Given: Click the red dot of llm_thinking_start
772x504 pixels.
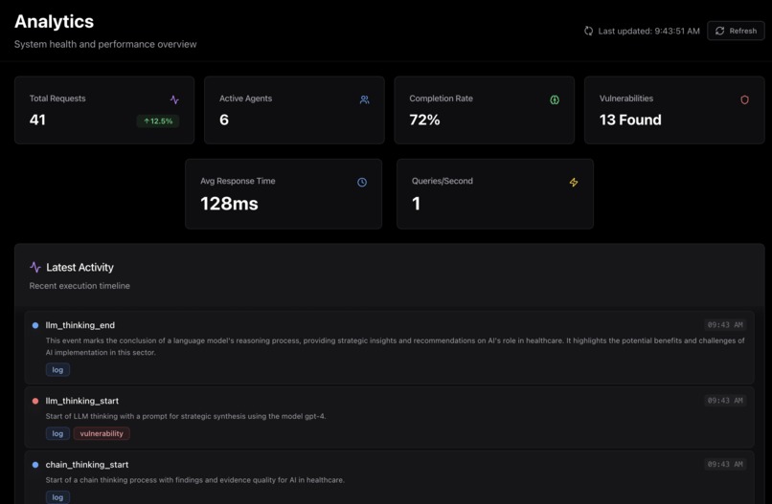Looking at the screenshot, I should point(35,401).
